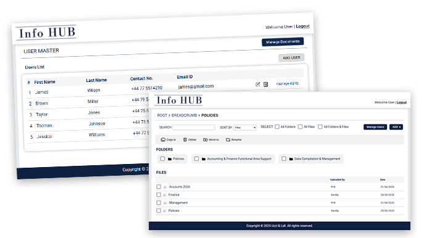This screenshot has width=432, height=238.
Task: Click the Copy to icon in the toolbar
Action: (x=163, y=139)
